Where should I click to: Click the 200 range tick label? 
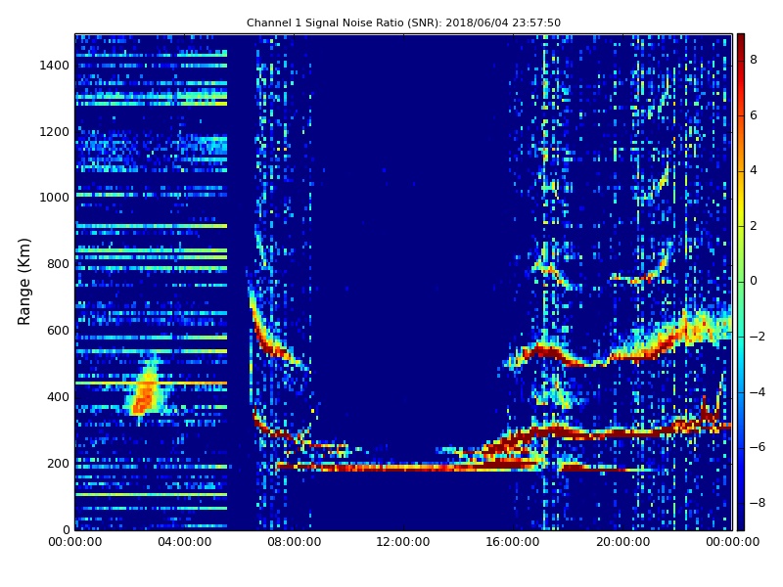[59, 463]
